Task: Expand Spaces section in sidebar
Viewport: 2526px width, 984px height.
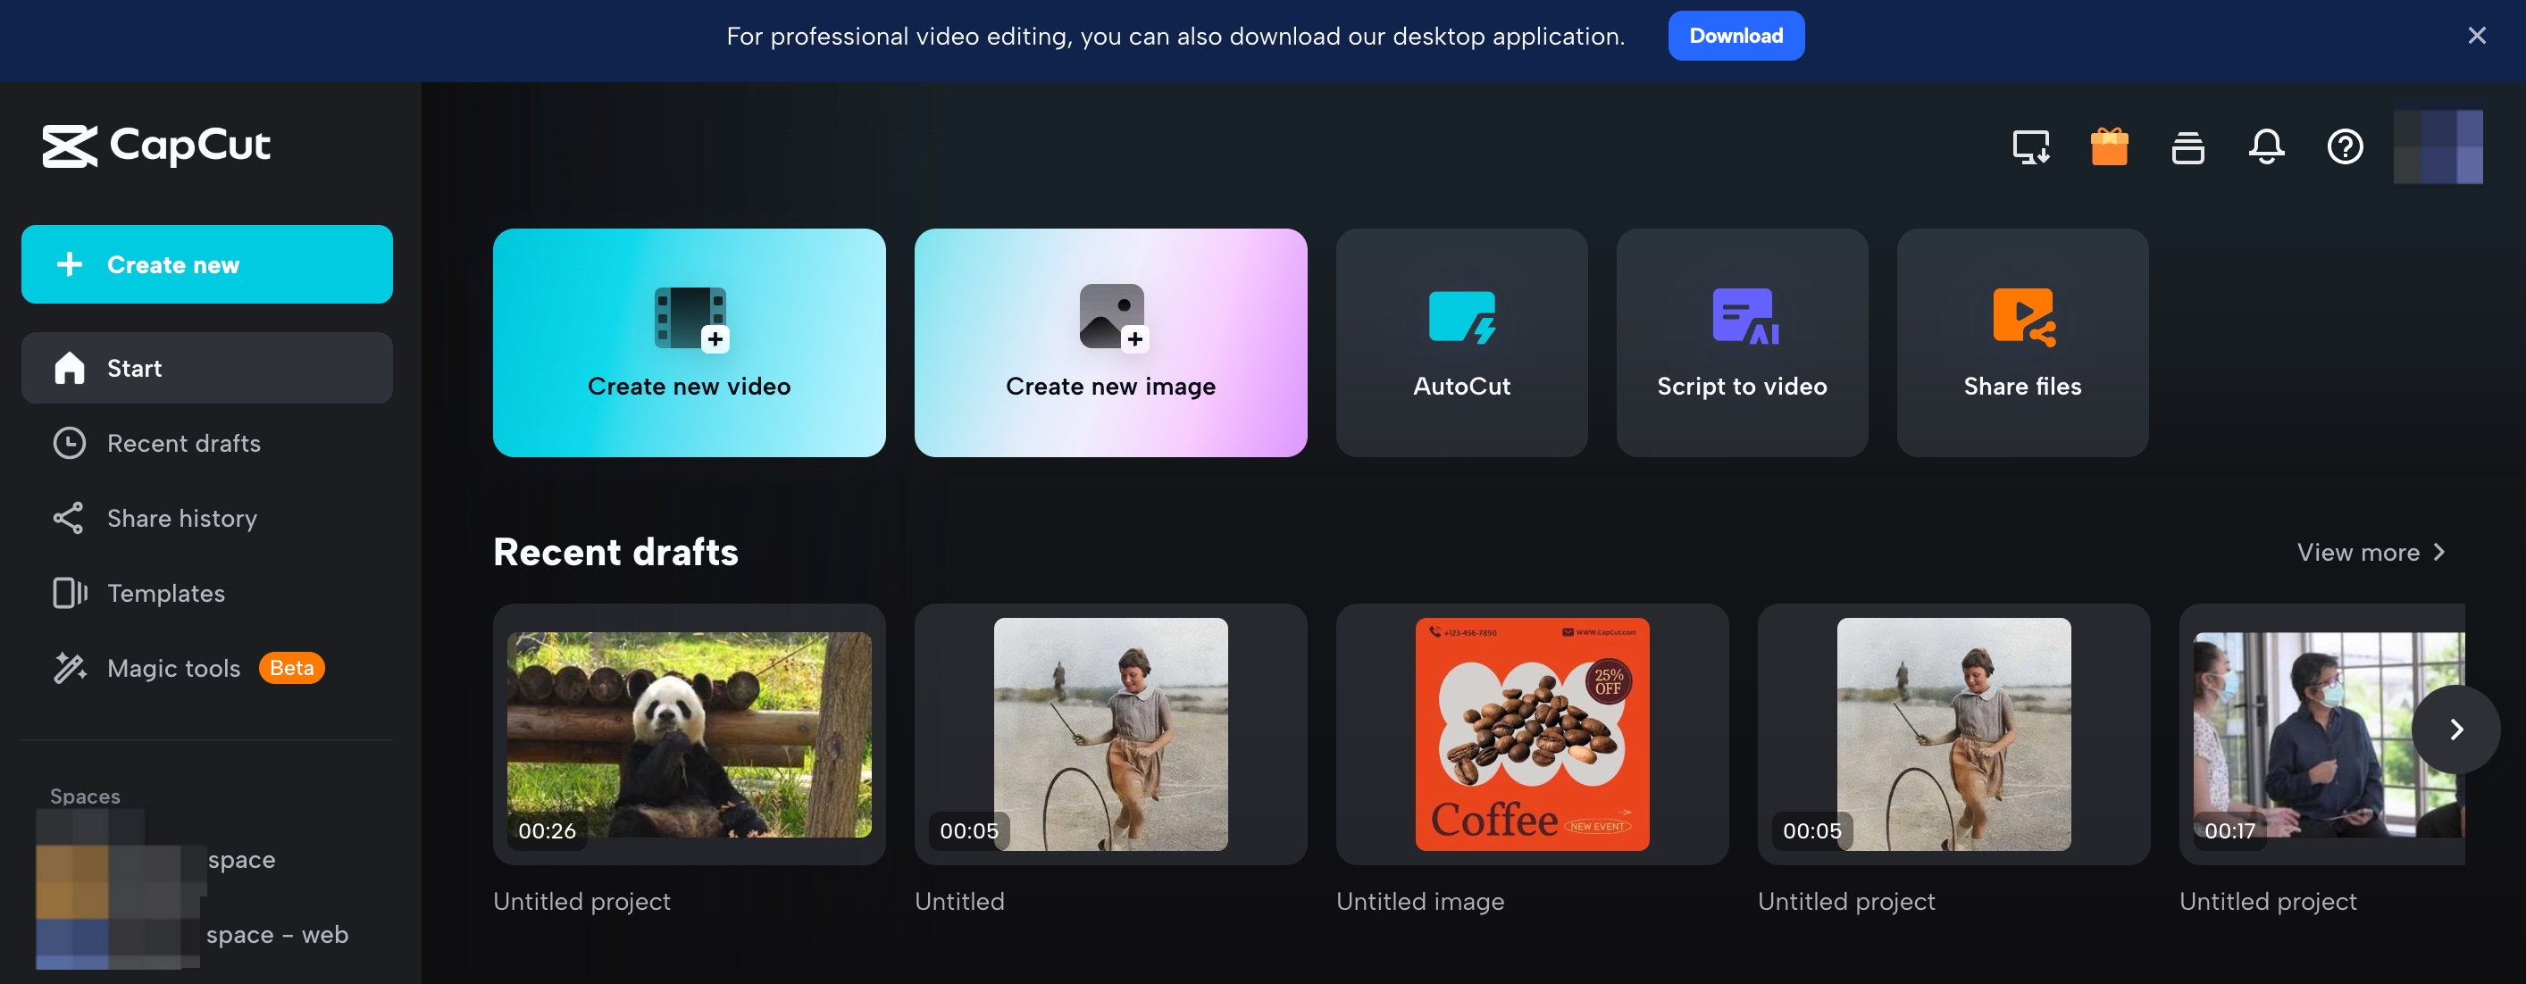Action: (84, 796)
